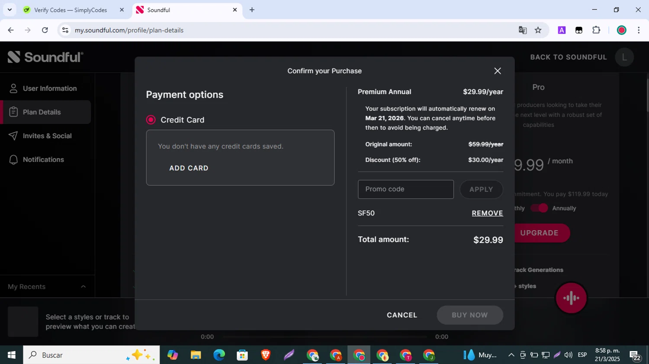Open Notifications section
The width and height of the screenshot is (649, 364).
pos(45,160)
